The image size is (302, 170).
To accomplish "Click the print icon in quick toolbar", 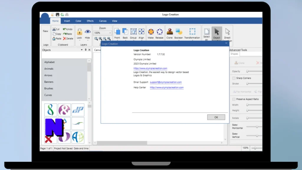I will [67, 15].
